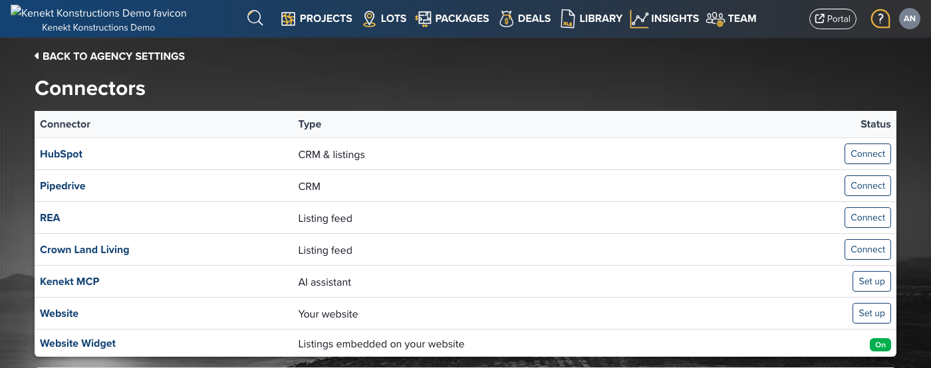Go to the PACKAGES menu
931x368 pixels.
[462, 19]
